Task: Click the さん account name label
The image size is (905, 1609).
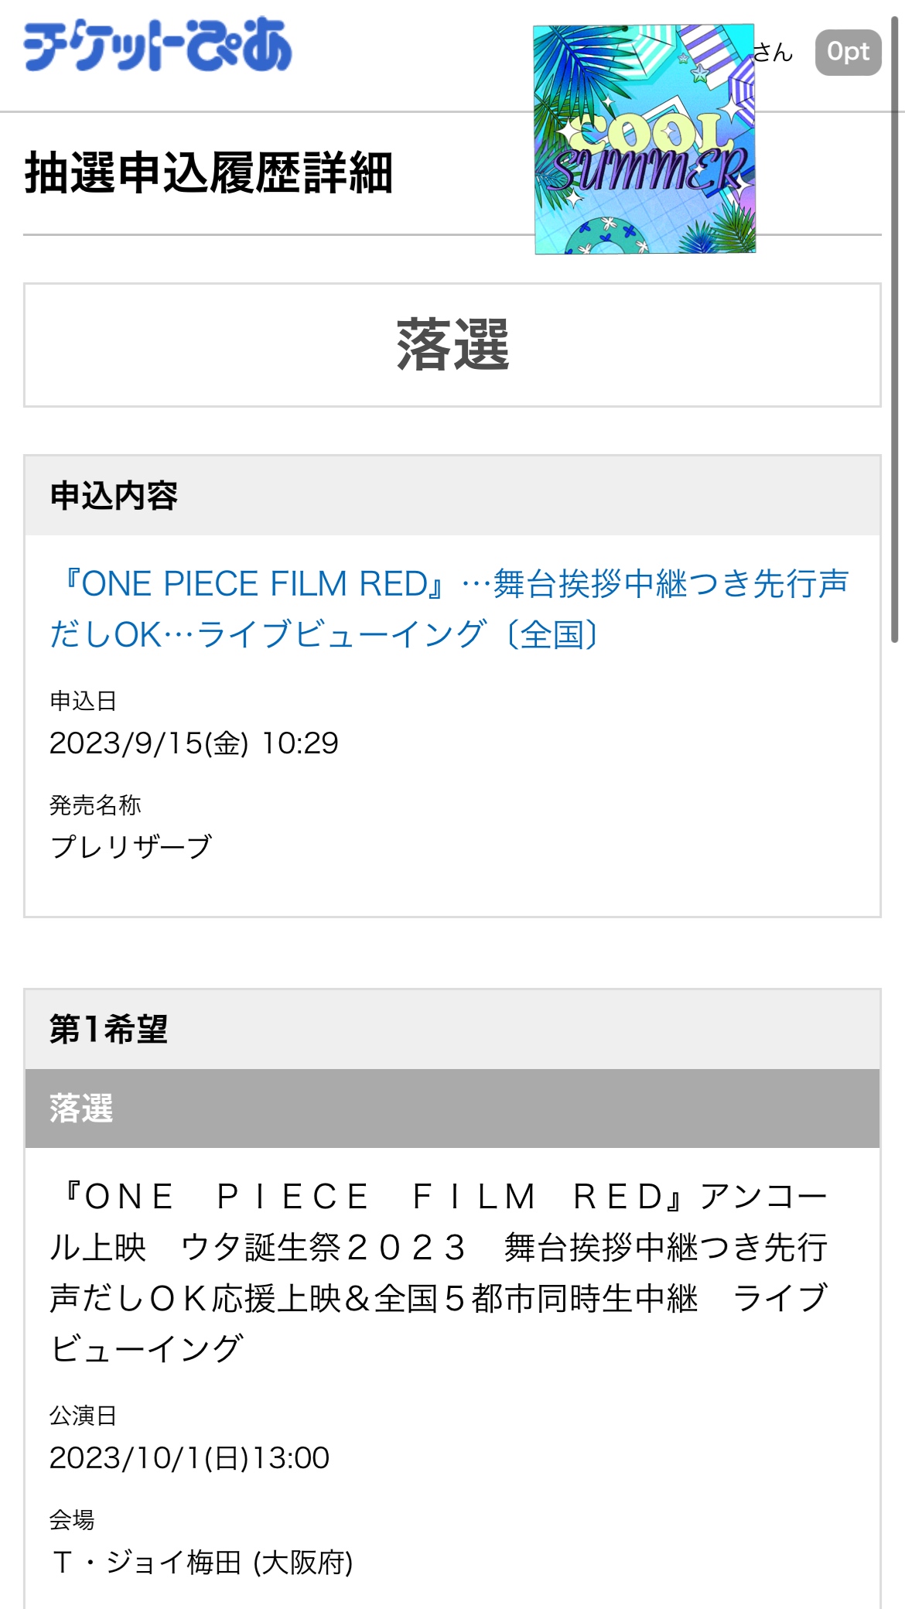Action: click(x=774, y=53)
